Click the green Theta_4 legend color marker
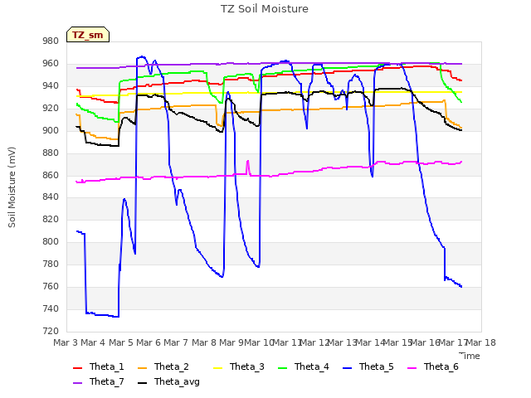The image size is (531, 398). click(282, 368)
